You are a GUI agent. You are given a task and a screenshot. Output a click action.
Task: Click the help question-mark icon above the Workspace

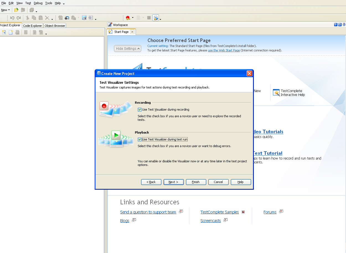coord(335,25)
